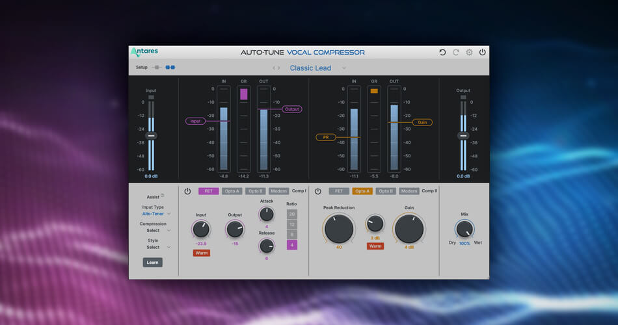Toggle Comp II power button
The height and width of the screenshot is (325, 618).
pos(318,191)
